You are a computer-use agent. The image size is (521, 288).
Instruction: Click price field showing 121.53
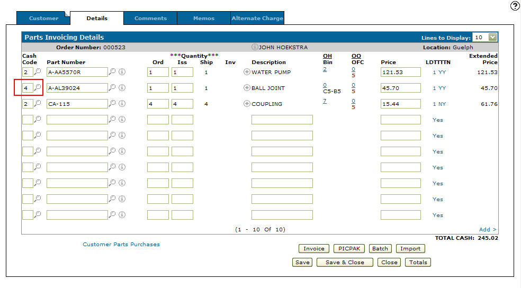[401, 72]
